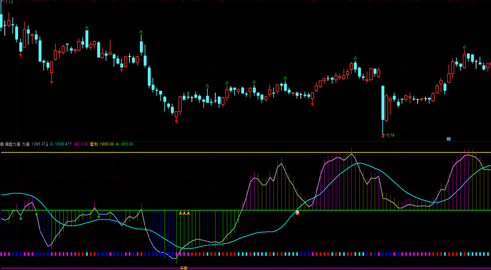Click the rightmost green hollow sell arrow
The height and width of the screenshot is (270, 491).
[x=464, y=48]
